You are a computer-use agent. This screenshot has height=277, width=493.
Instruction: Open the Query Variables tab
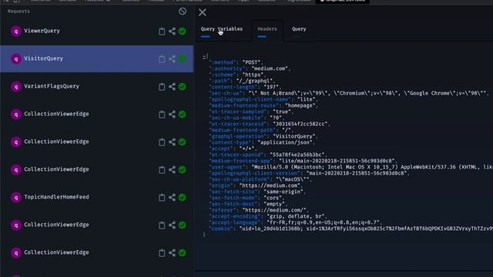[222, 29]
